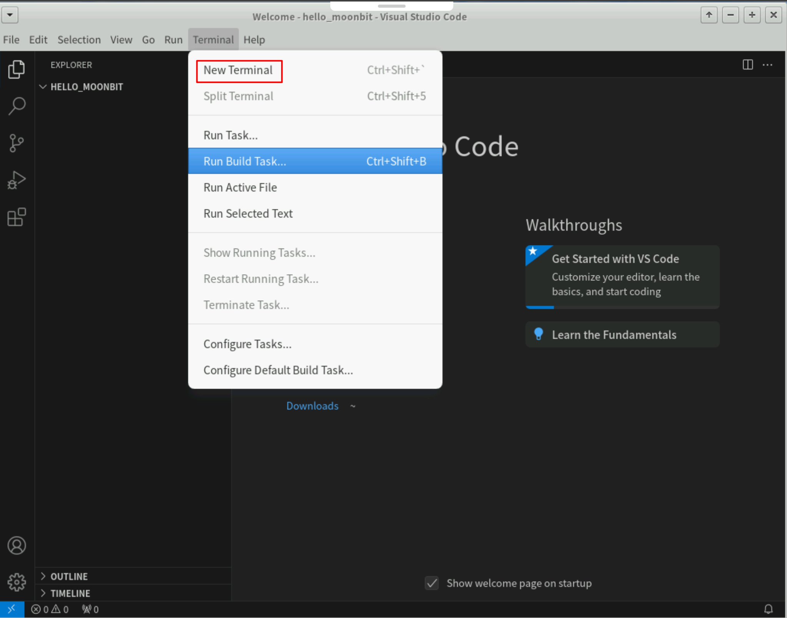
Task: Click remote window indicator in status bar
Action: pos(12,609)
